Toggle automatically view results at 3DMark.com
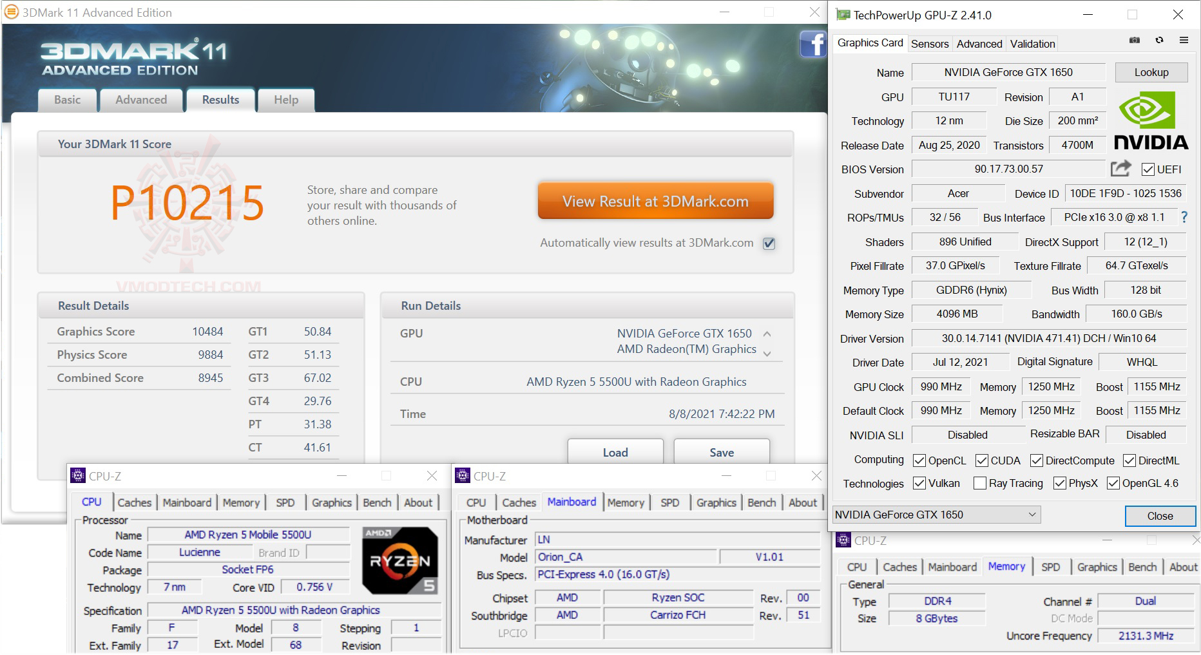Screen dimensions: 1201x655 [x=769, y=243]
